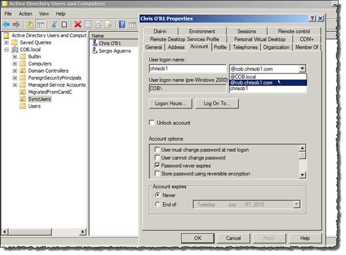Select the Never account expiry radio
Screen dimensions: 346x255
pos(157,195)
